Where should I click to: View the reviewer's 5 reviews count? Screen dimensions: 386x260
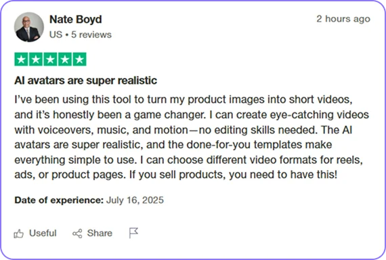tap(91, 35)
